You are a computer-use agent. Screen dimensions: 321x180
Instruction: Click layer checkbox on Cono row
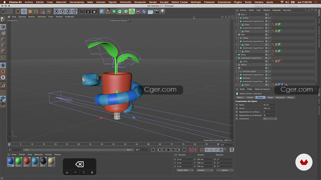266,61
